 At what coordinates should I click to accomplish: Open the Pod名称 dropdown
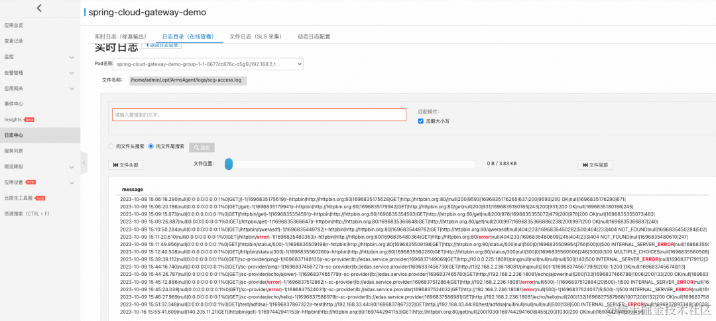tap(208, 64)
